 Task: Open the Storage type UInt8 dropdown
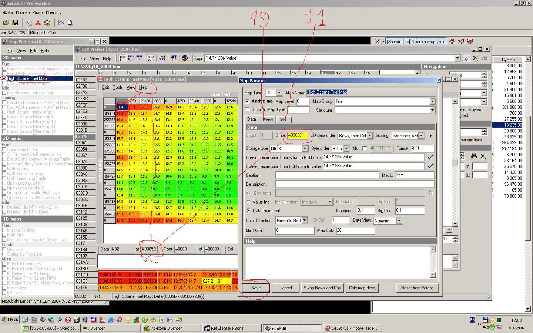point(305,148)
